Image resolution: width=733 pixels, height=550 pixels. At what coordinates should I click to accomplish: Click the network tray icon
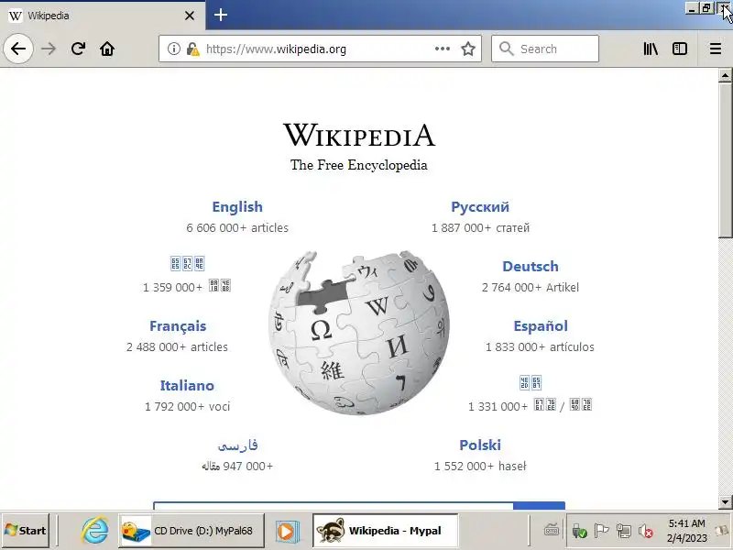(x=624, y=531)
